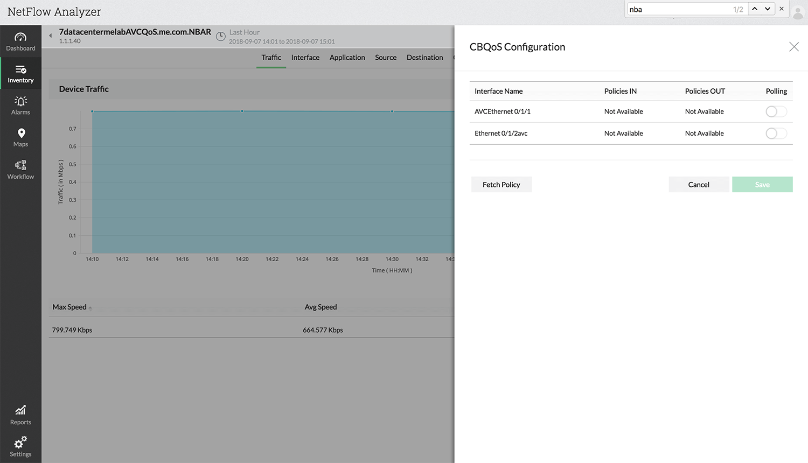Select the Inventory sidebar icon

pos(20,73)
